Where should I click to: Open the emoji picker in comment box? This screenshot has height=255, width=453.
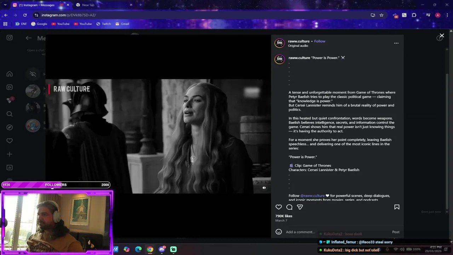pyautogui.click(x=279, y=232)
